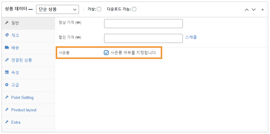Click the wrench icon beside Product layout

coord(7,109)
